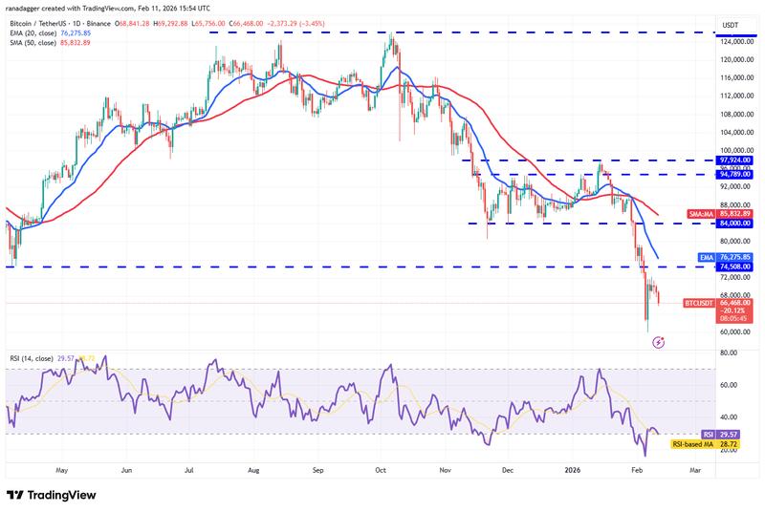Click the 94,789.00 resistance level label

click(720, 174)
